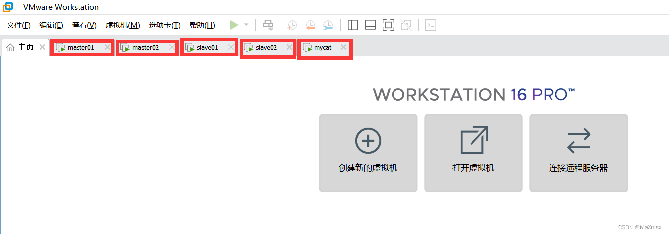This screenshot has height=234, width=669.
Task: Open the 文件(F) menu
Action: pyautogui.click(x=19, y=25)
